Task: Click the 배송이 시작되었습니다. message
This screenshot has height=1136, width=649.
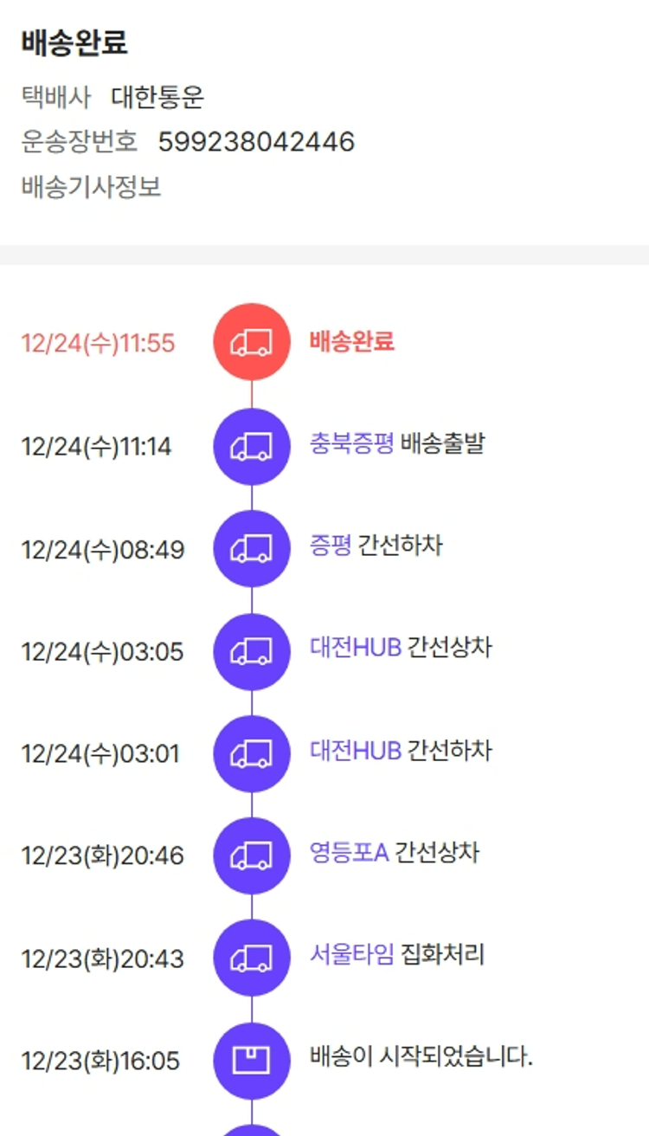Action: (x=421, y=1057)
